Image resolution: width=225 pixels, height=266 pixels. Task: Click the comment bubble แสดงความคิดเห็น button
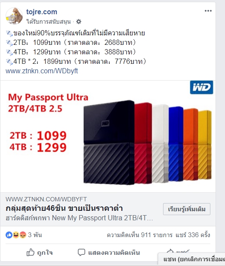109,253
